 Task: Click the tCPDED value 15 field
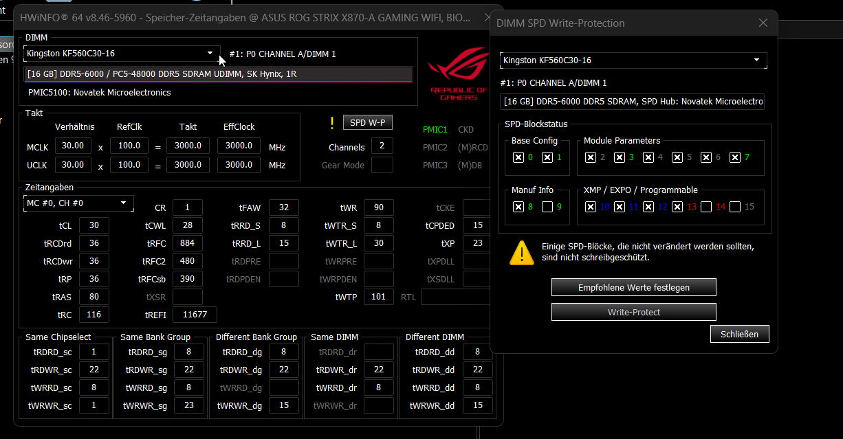tap(478, 225)
